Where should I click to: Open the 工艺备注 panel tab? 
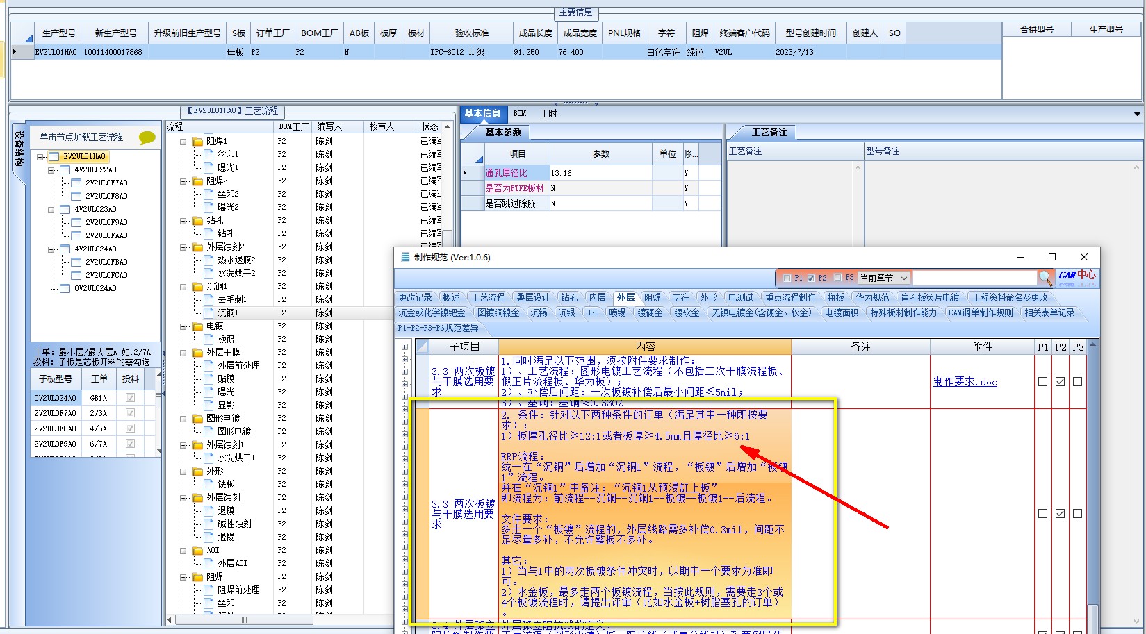pos(769,132)
